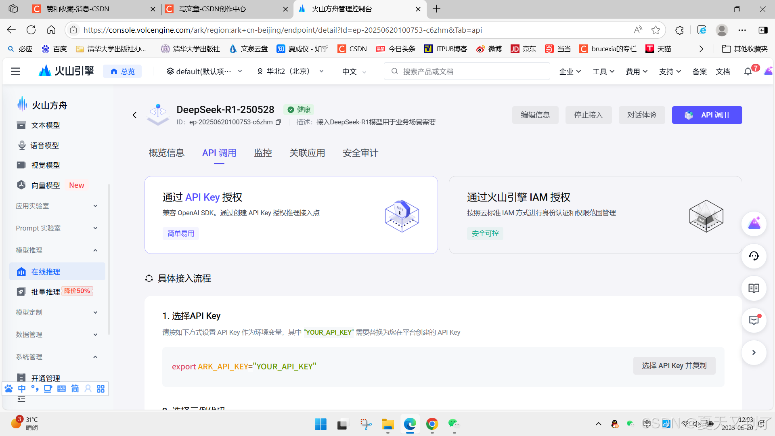Collapse the sidebar using bottom icon
The width and height of the screenshot is (775, 436).
(21, 399)
